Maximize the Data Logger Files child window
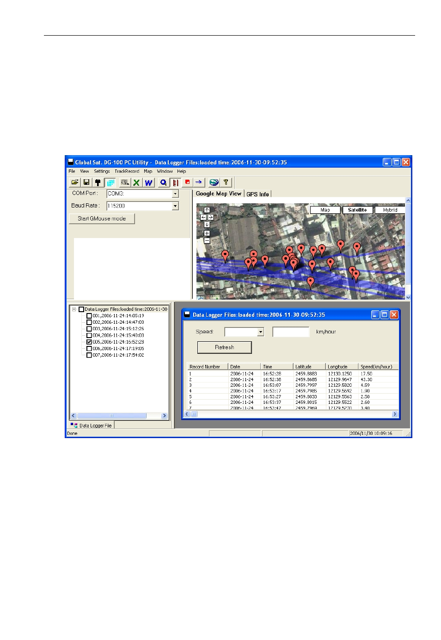441x640 pixels. pos(384,315)
